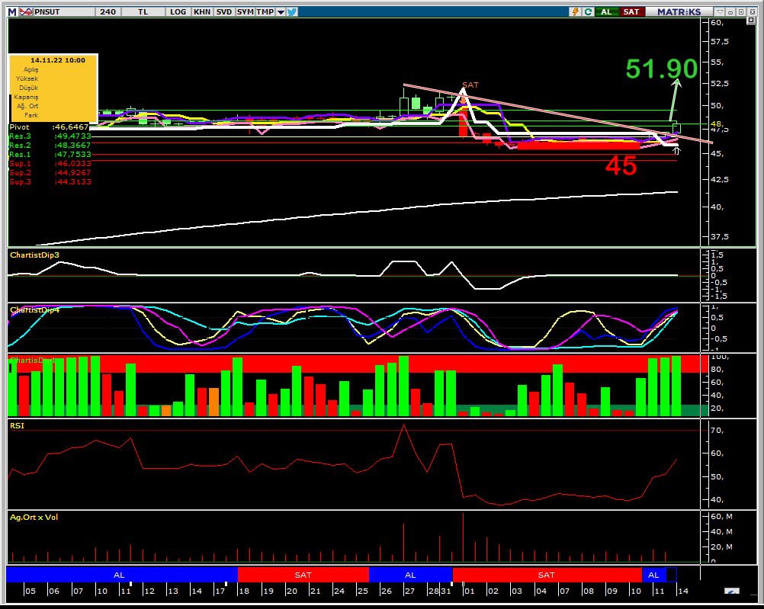Toggle the SVD option in toolbar
Screen dimensions: 764x609
224,11
